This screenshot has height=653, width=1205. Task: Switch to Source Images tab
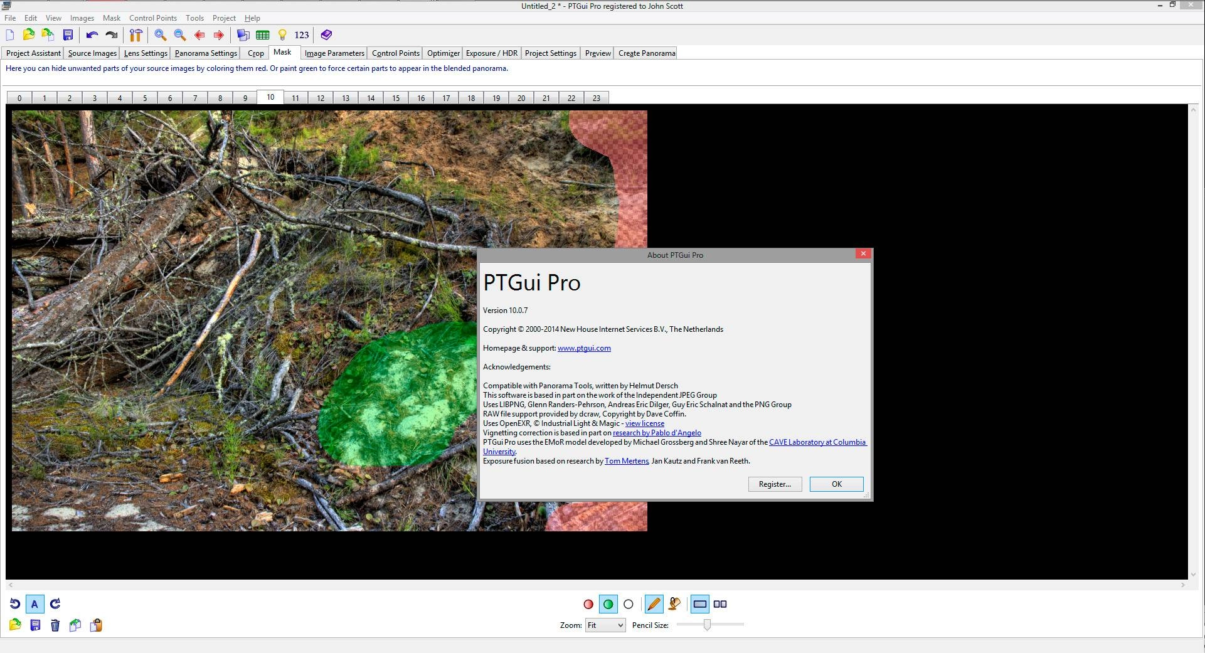[x=92, y=53]
